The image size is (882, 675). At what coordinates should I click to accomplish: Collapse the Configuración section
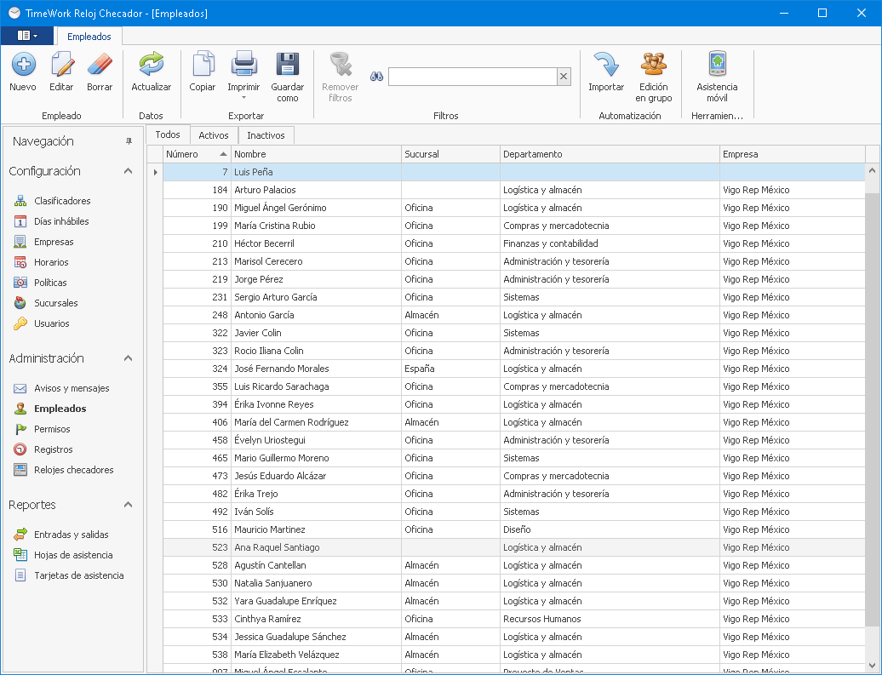(x=128, y=171)
